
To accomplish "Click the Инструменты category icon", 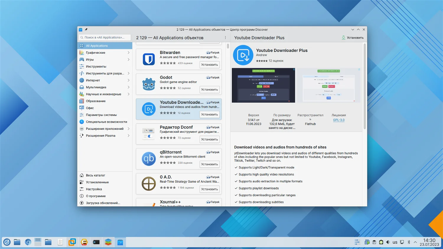I will coord(82,66).
